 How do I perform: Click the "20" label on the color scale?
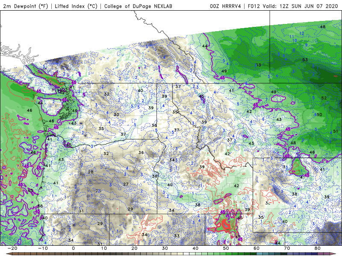[x=134, y=248]
